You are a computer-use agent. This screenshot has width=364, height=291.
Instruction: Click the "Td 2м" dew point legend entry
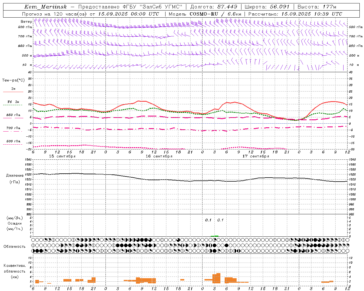[13, 102]
